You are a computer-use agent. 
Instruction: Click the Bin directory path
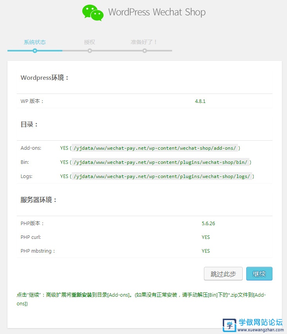(160, 162)
